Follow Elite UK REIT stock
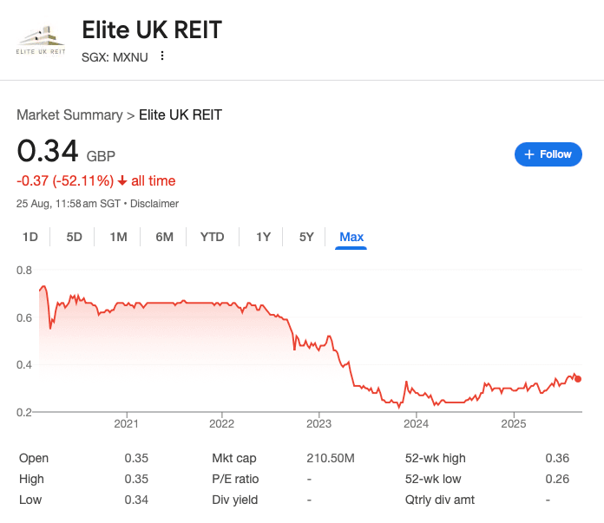 [548, 154]
